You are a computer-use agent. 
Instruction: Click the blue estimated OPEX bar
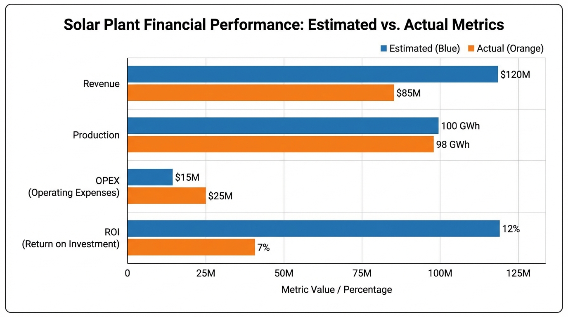click(x=150, y=177)
